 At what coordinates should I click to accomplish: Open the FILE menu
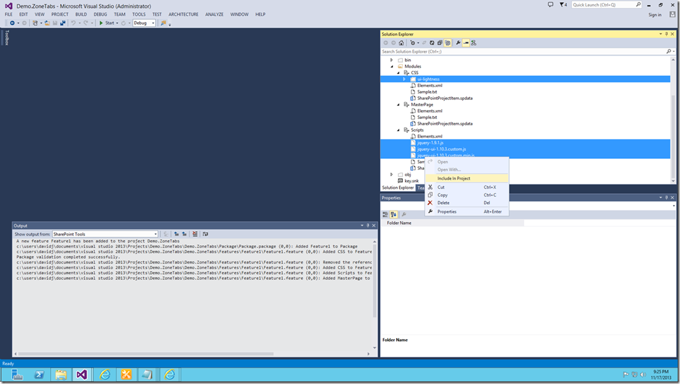tap(9, 15)
